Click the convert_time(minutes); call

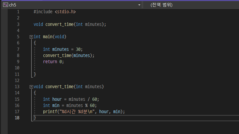[69, 56]
